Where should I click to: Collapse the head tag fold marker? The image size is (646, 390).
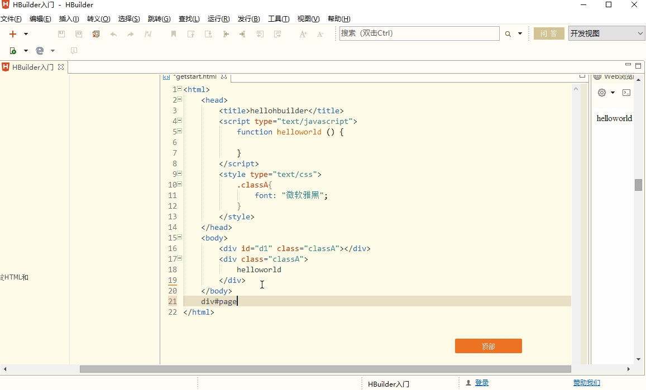click(x=180, y=99)
